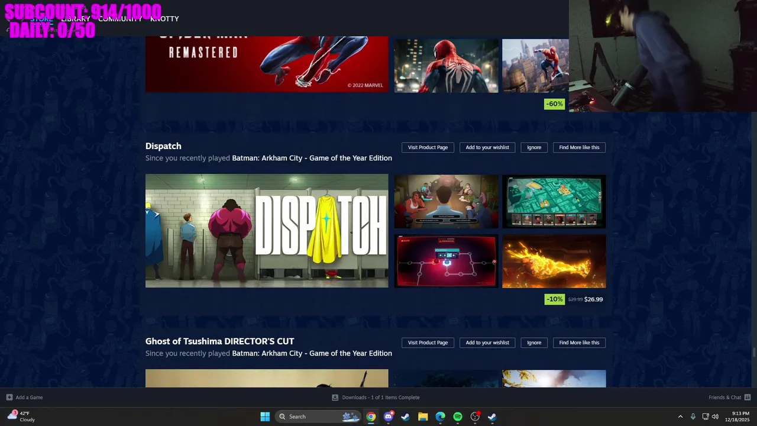
Task: Open Batman: Arkham City link under Ghost of Tsushima
Action: point(312,353)
